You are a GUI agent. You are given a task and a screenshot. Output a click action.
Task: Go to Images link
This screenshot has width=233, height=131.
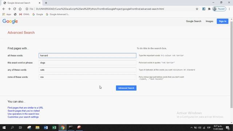pos(209,21)
